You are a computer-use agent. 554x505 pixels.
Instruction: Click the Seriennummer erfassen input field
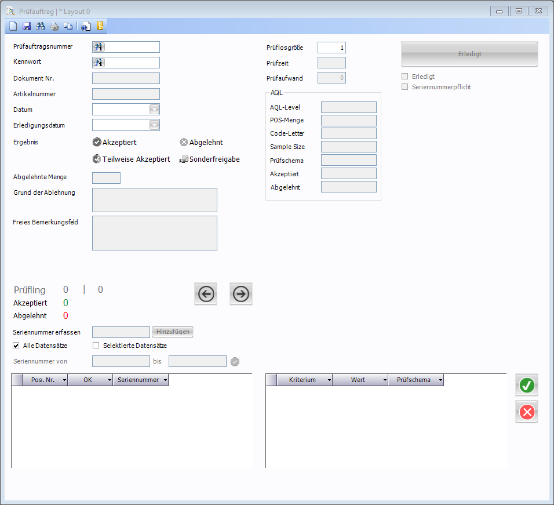[x=121, y=332]
